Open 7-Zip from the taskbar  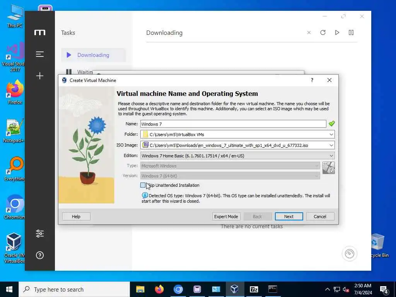254,289
